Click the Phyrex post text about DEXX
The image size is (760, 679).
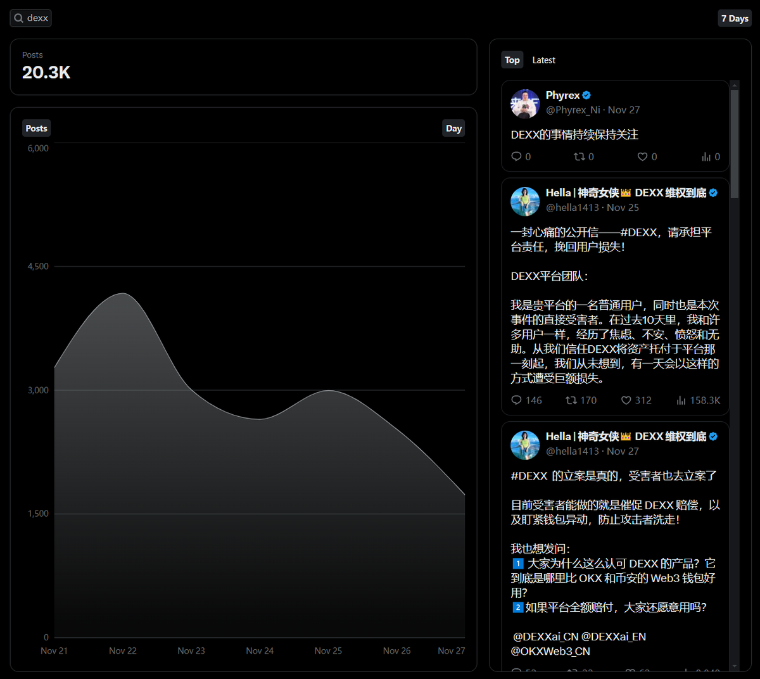coord(574,135)
